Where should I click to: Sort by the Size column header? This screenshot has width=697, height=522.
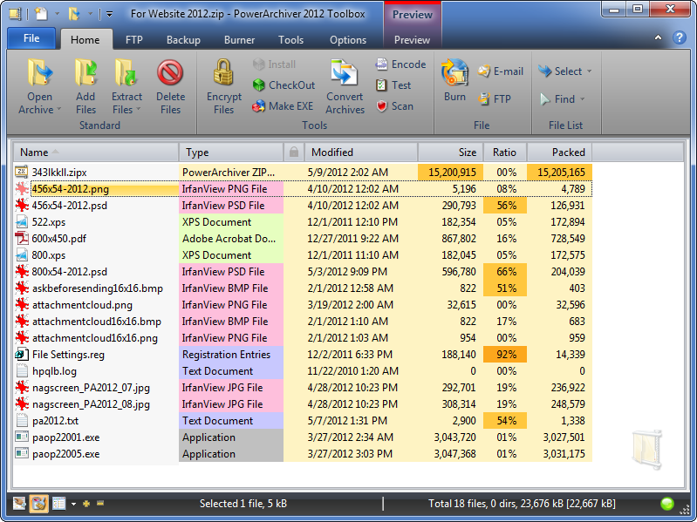(x=450, y=153)
